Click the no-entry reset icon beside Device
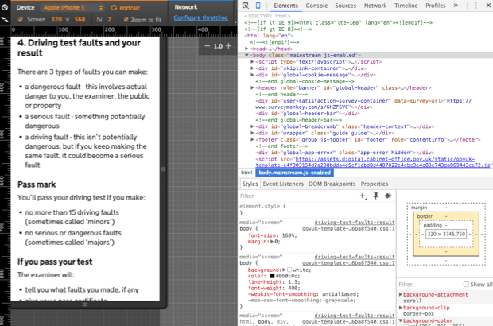The image size is (493, 326). (x=5, y=7)
